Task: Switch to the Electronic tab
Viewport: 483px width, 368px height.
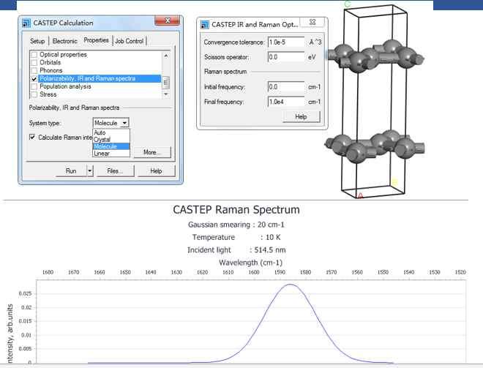Action: point(64,41)
